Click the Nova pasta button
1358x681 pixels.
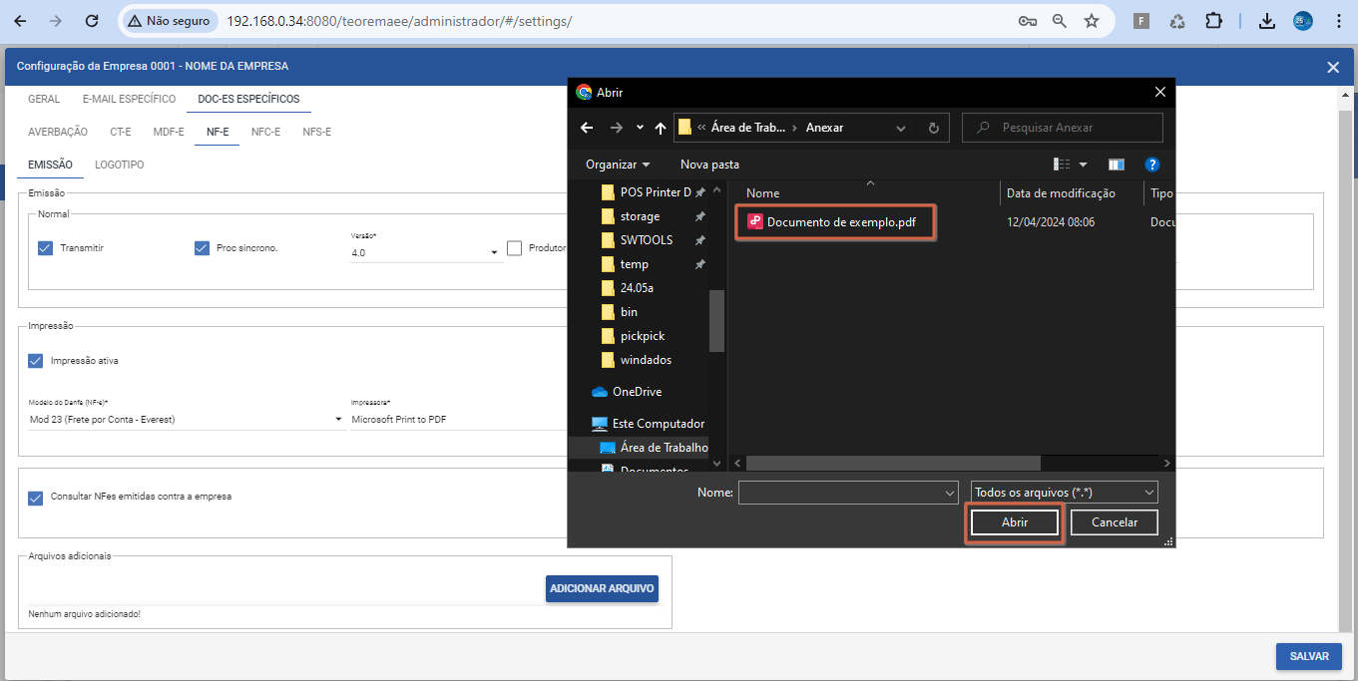tap(709, 165)
